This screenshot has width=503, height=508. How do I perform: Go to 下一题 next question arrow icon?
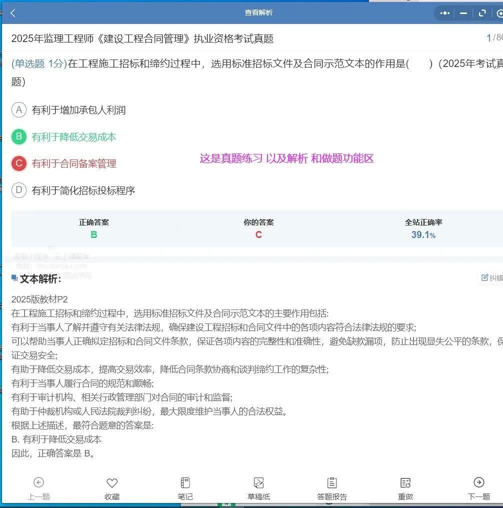(478, 483)
